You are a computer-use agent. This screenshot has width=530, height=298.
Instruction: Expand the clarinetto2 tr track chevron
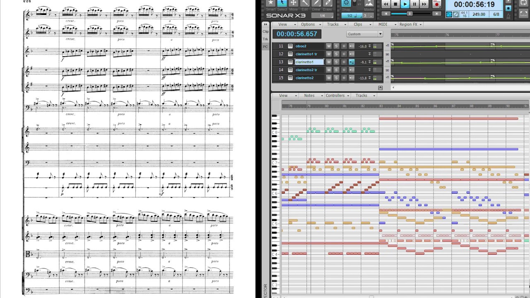(369, 70)
